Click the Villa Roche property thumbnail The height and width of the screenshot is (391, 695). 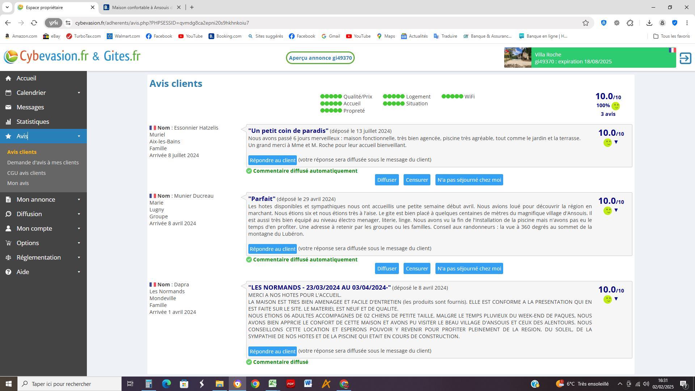coord(518,58)
